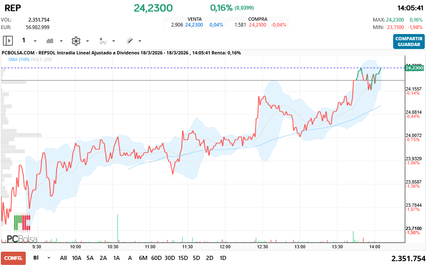Click the GUARDAR button
The width and height of the screenshot is (431, 267).
409,44
